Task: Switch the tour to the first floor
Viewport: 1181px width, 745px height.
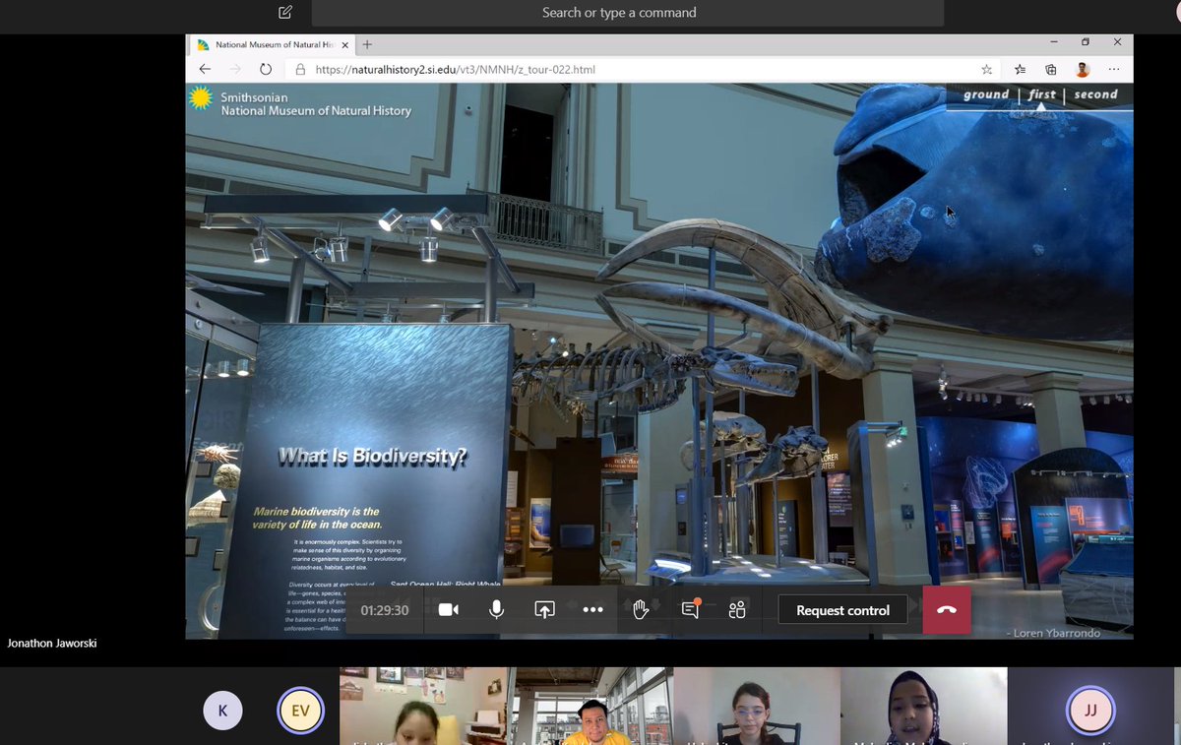Action: pos(1042,94)
